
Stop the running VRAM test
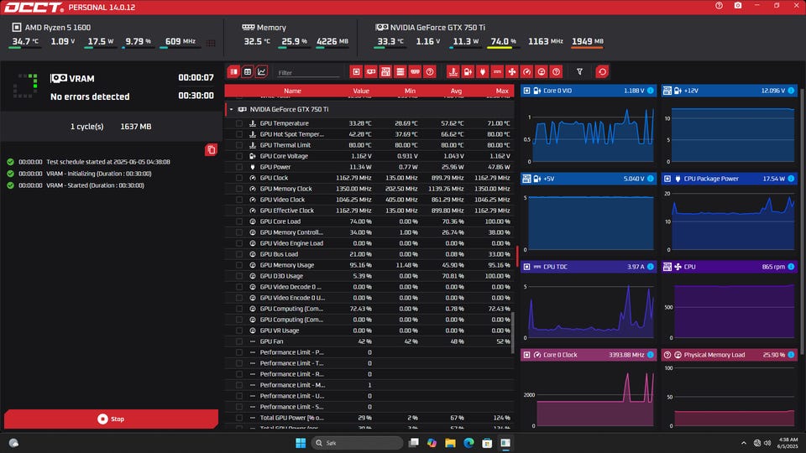pyautogui.click(x=111, y=419)
